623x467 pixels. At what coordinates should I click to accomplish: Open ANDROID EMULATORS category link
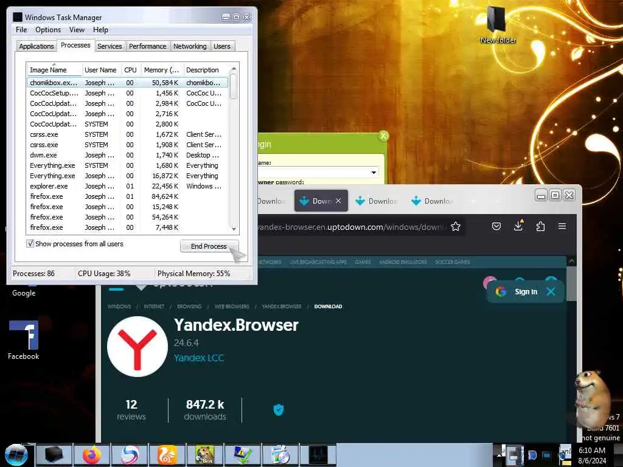coord(403,262)
